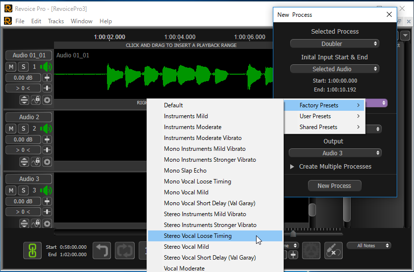Expand User Presets submenu

(324, 116)
